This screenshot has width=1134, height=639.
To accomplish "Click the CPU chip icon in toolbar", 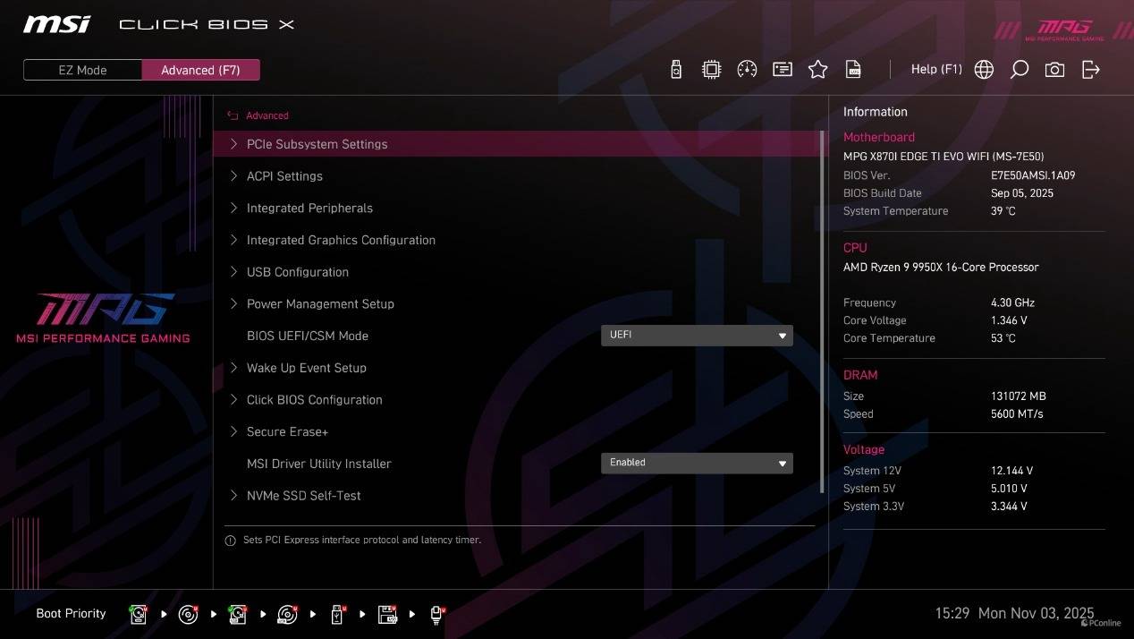I will point(711,70).
